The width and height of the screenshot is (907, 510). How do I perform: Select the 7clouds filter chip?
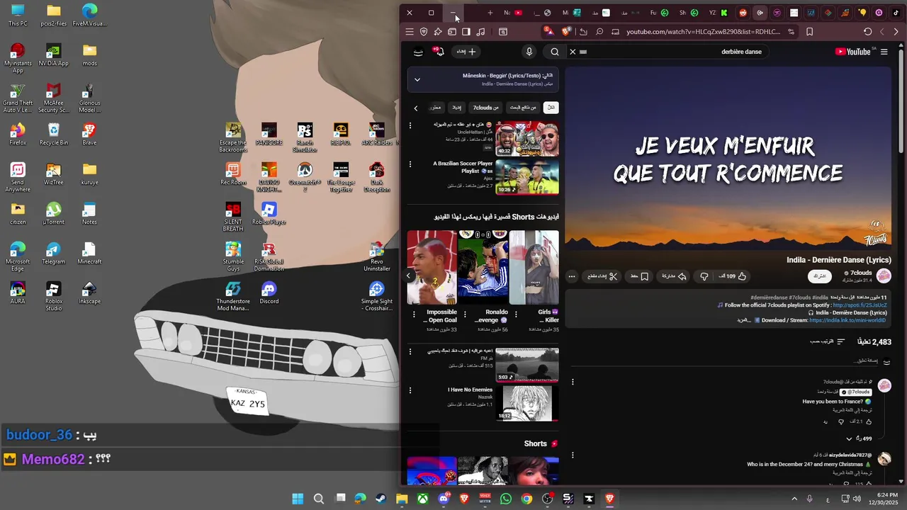click(x=485, y=108)
